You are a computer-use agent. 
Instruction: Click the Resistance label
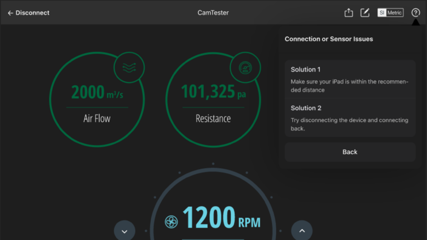213,119
